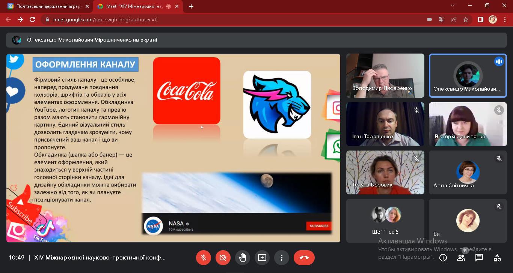Go forward in browser history
Image resolution: width=513 pixels, height=273 pixels.
tap(20, 19)
